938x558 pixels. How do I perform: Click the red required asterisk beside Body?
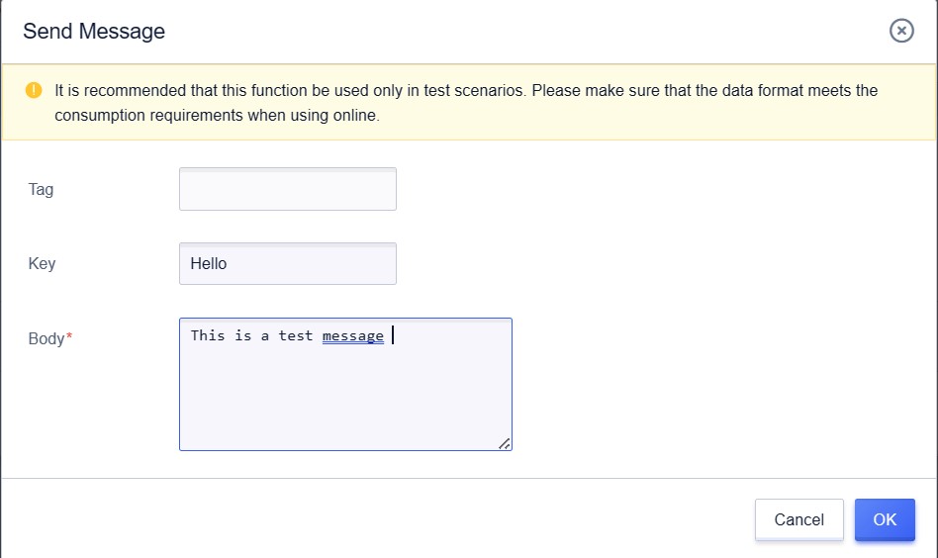pyautogui.click(x=69, y=337)
